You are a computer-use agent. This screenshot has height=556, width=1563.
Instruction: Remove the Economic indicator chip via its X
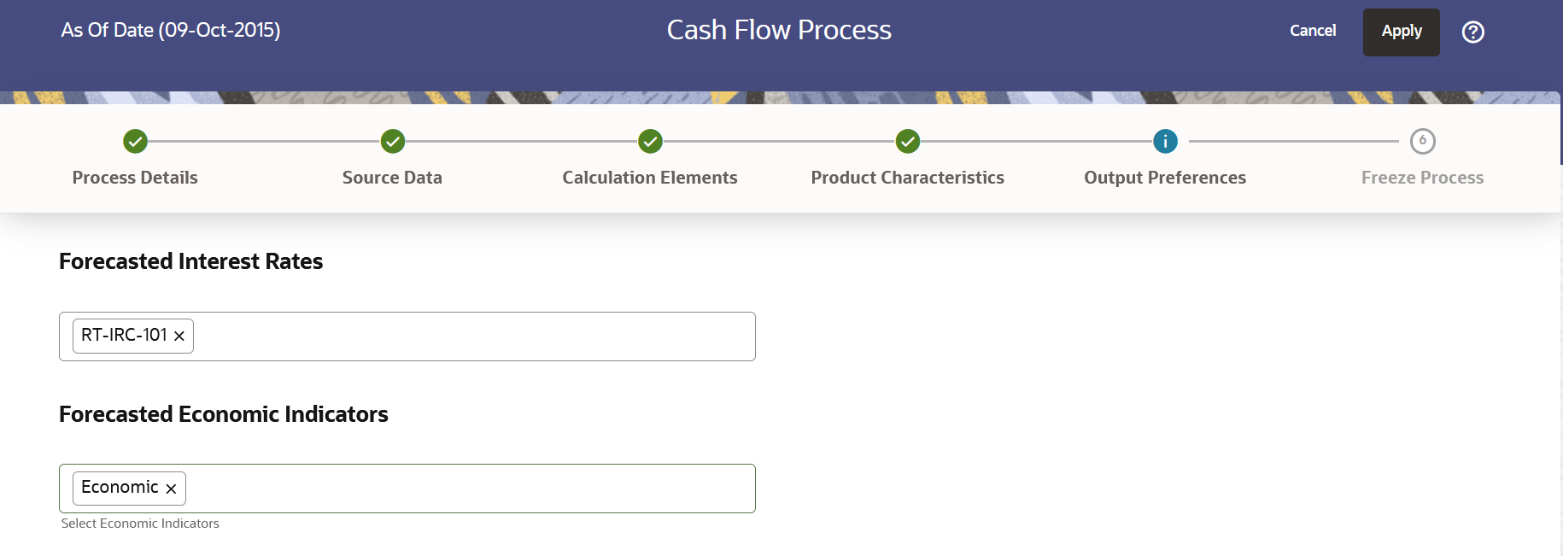click(x=172, y=488)
